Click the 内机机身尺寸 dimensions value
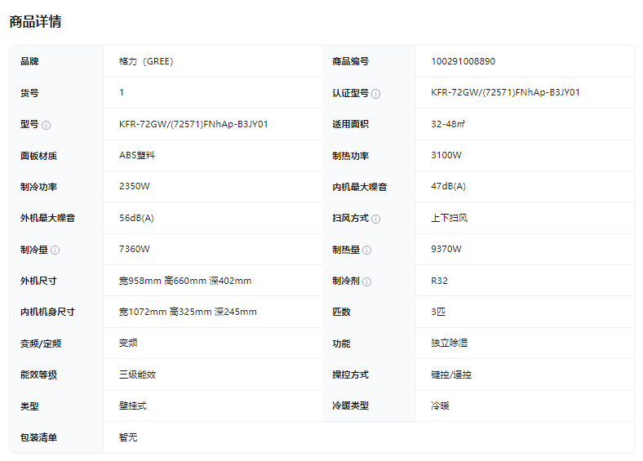Viewport: 643px width, 461px height. [x=188, y=312]
